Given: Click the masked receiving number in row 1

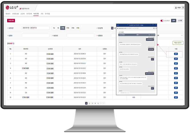Looking at the screenshot, I should 50,54.
